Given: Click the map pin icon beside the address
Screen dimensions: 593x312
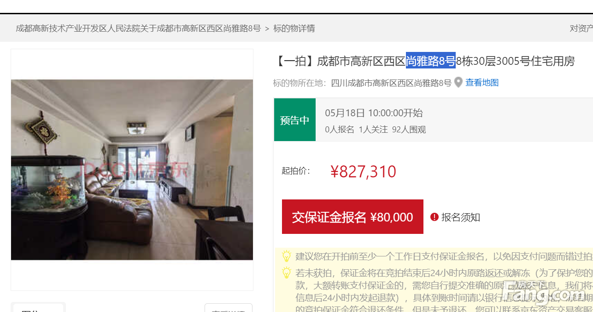Looking at the screenshot, I should [x=458, y=83].
